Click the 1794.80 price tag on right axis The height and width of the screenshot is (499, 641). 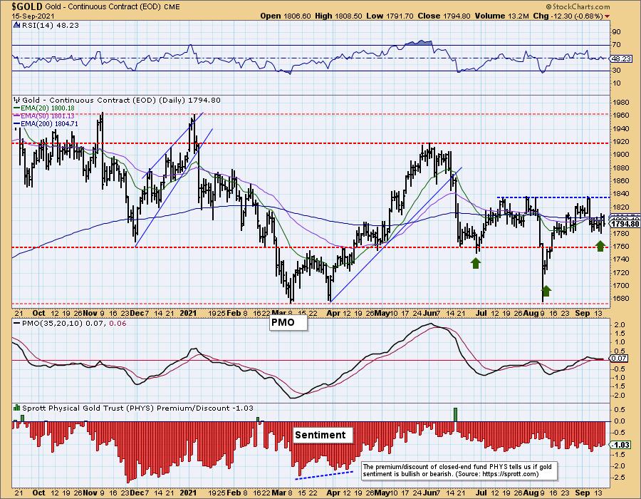(625, 223)
